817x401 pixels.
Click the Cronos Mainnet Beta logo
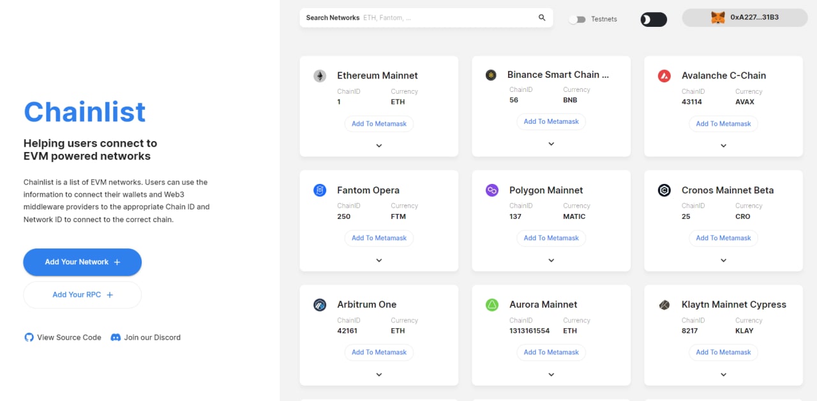point(664,190)
